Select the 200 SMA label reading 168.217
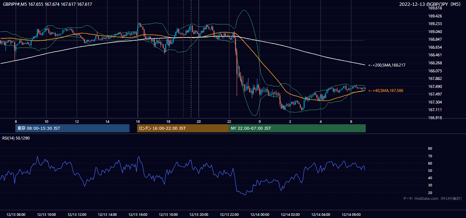The height and width of the screenshot is (218, 466). pyautogui.click(x=387, y=65)
